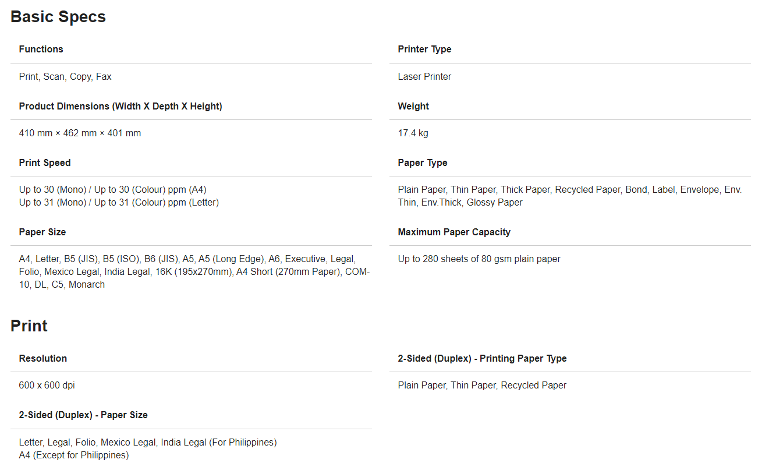762x470 pixels.
Task: Click the 410 mm × 462 mm × 401 mm value
Action: pyautogui.click(x=80, y=133)
